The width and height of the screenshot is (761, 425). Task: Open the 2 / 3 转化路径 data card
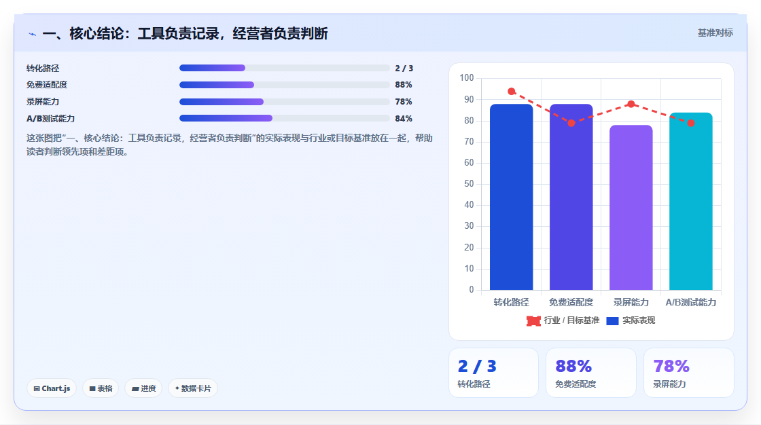tap(493, 373)
